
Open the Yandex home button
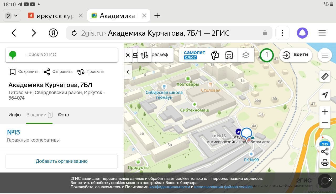click(x=53, y=33)
